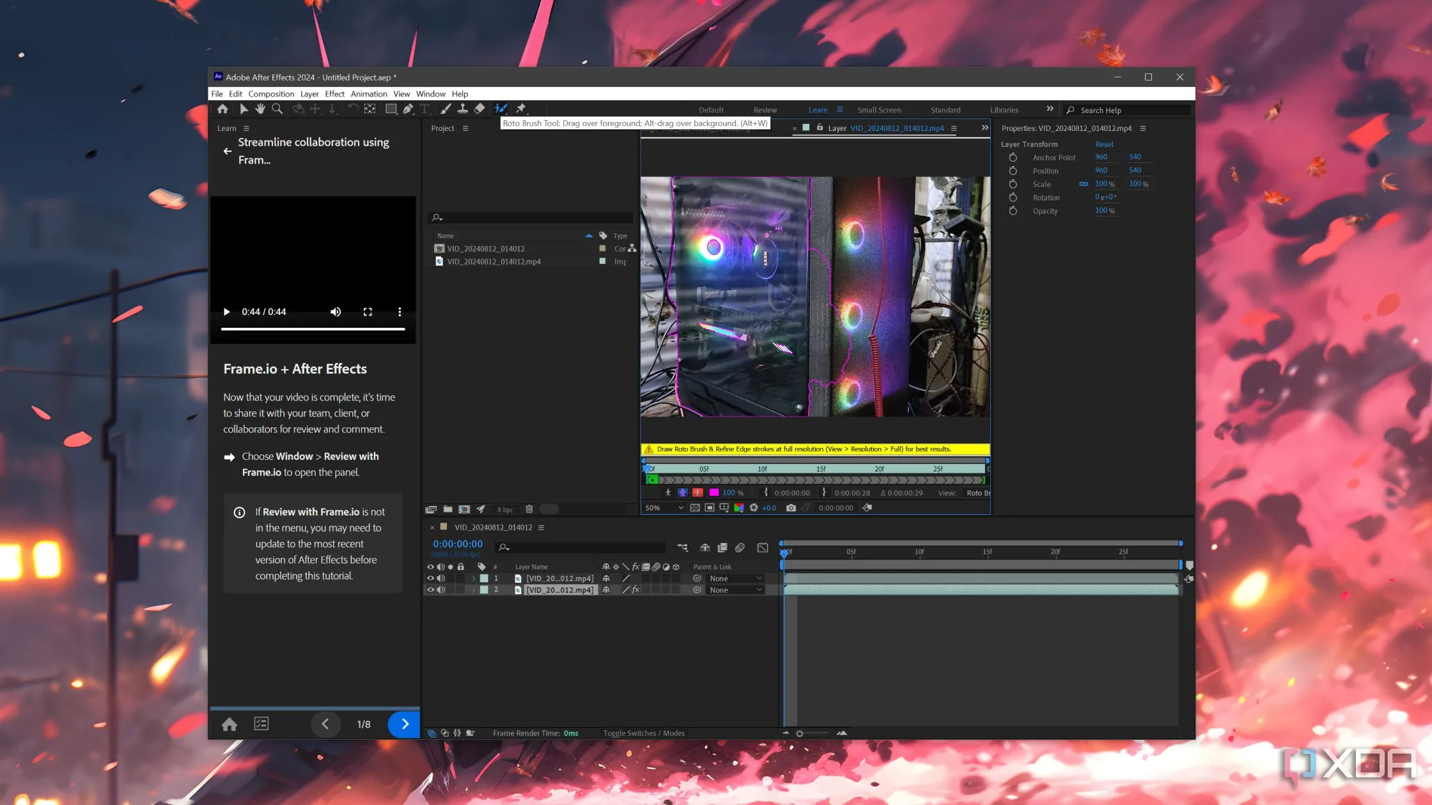The height and width of the screenshot is (805, 1432).
Task: Select the Zoom magnifier tool
Action: (x=277, y=109)
